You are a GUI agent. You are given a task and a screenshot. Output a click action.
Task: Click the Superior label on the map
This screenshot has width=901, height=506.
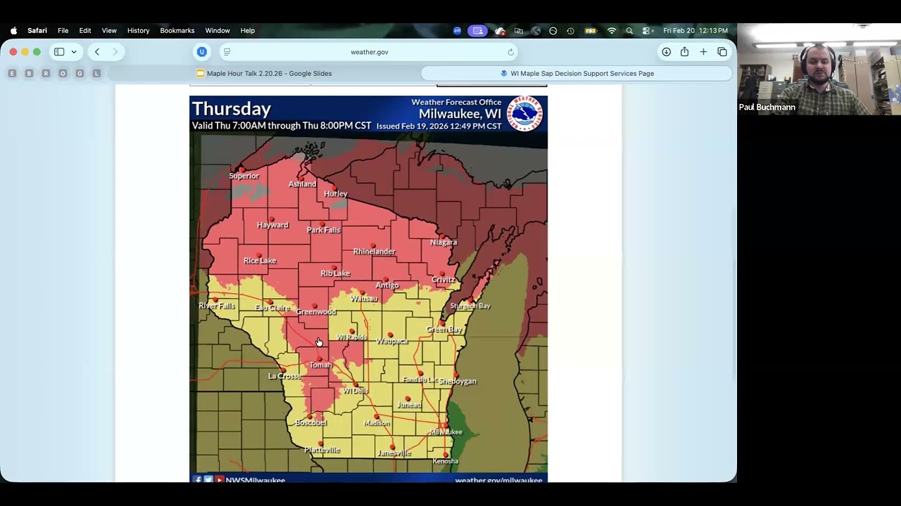244,176
